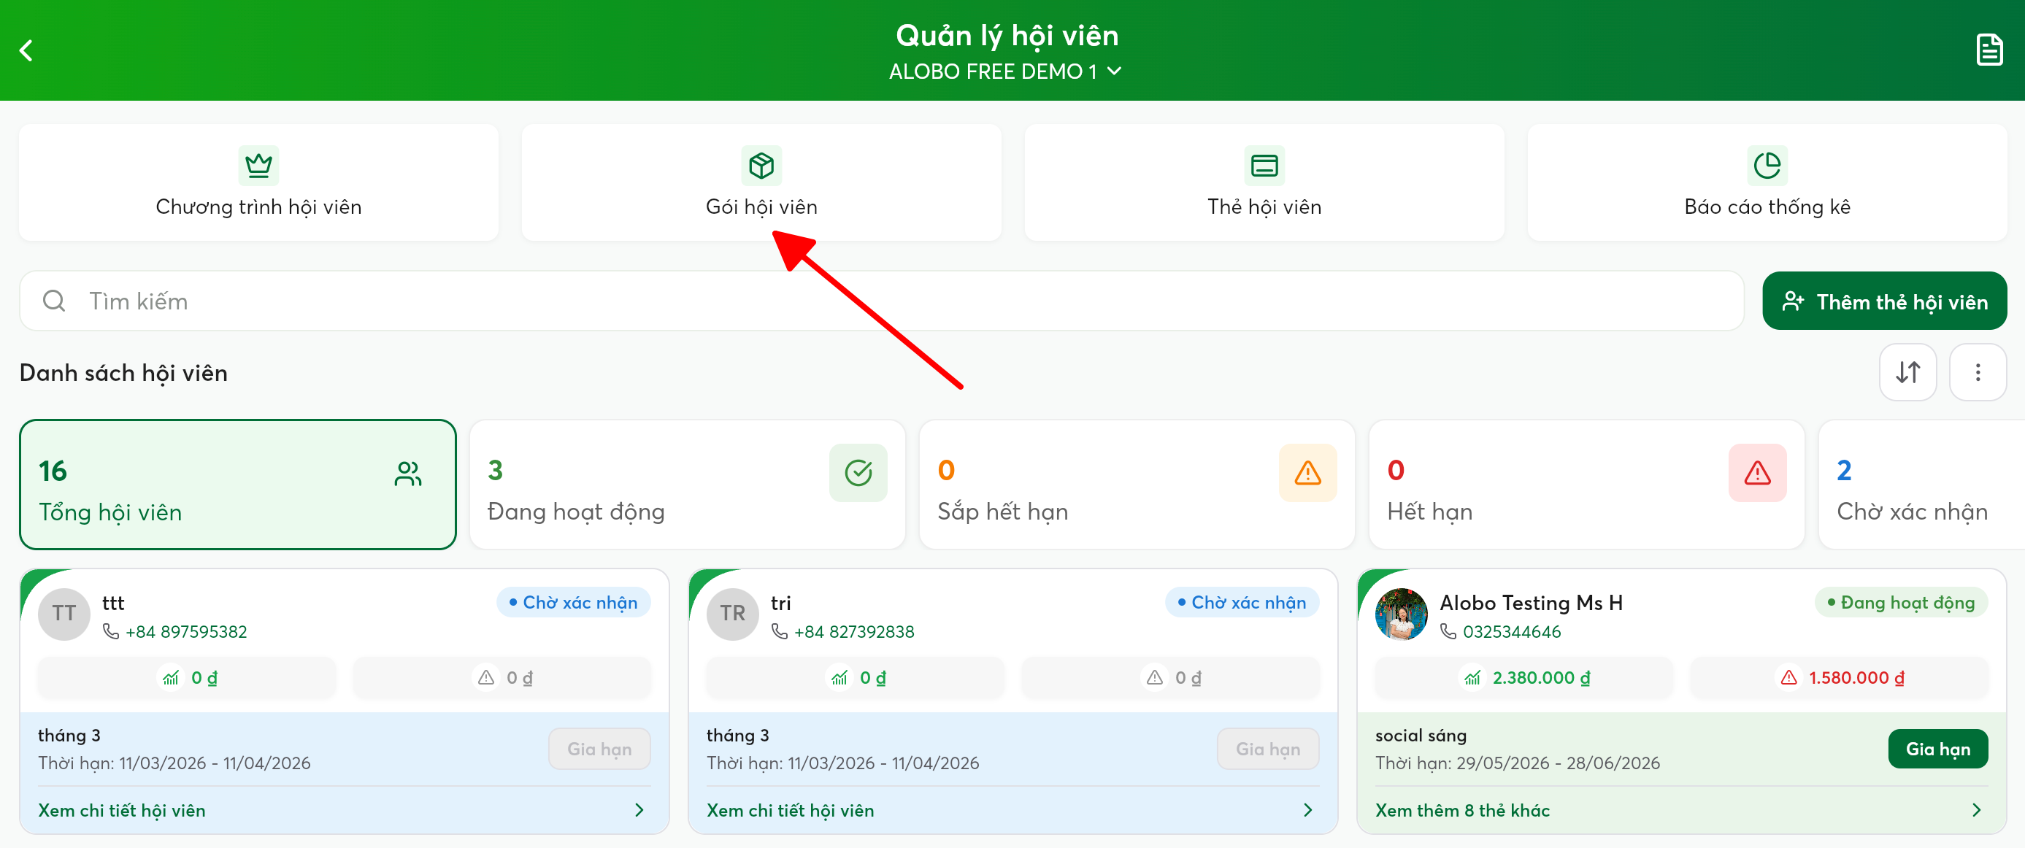Screen dimensions: 2025x848
Task: Click the magnifier search icon
Action: [54, 301]
